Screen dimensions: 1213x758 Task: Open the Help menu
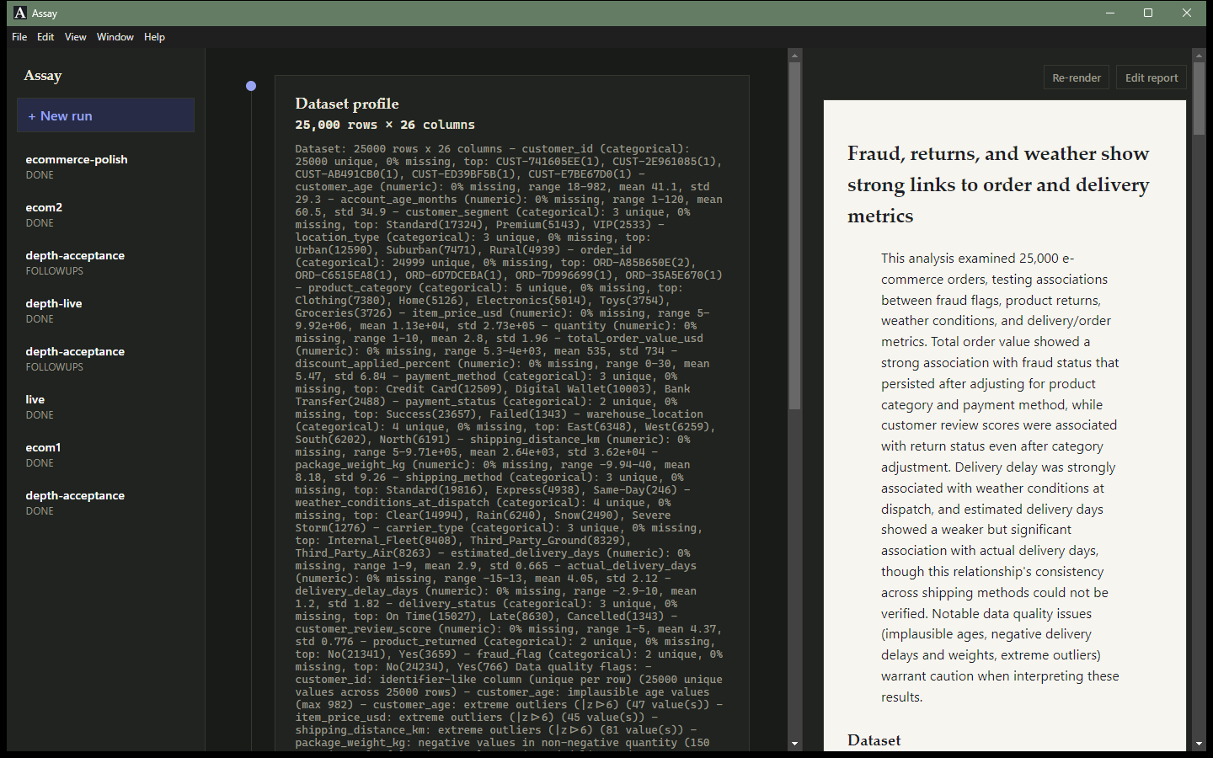[x=154, y=37]
